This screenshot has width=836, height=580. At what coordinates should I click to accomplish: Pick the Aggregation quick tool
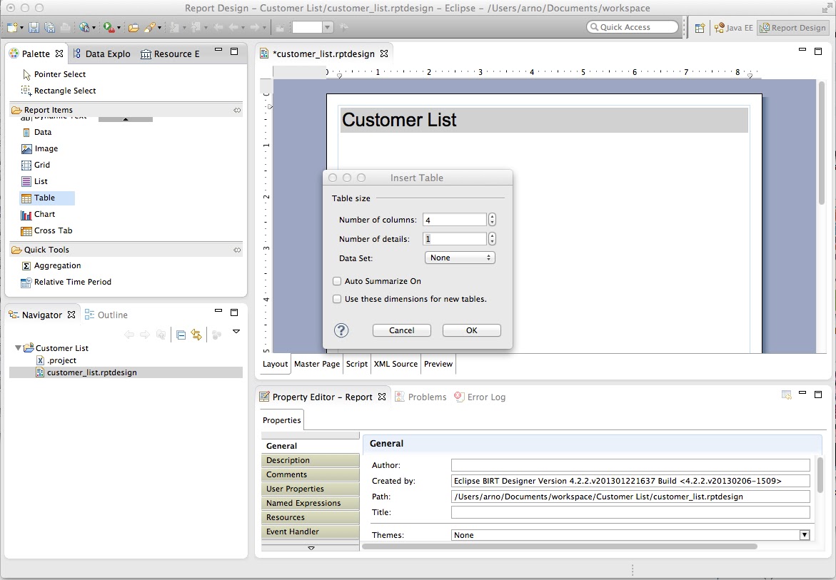51,266
